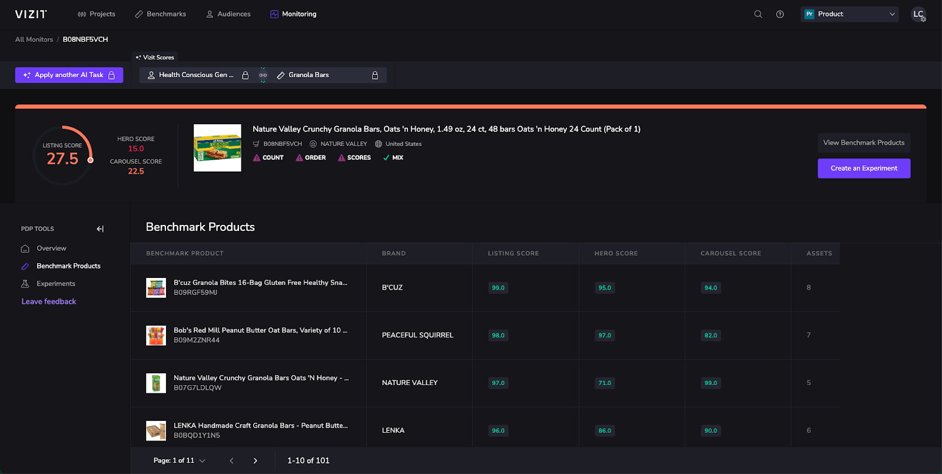
Task: Click the Leave feedback link
Action: [49, 301]
